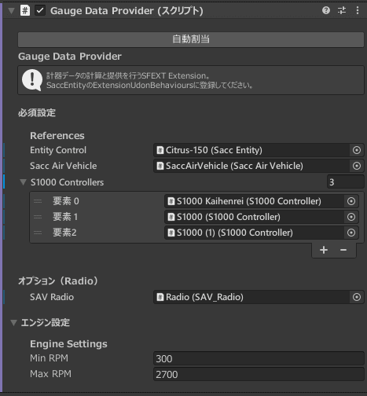Open component help reference icon
Screen dimensions: 367x396
coord(326,10)
